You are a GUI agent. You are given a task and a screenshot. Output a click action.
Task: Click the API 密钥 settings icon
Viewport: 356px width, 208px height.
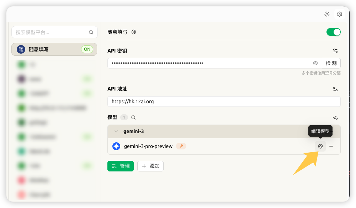[x=335, y=51]
